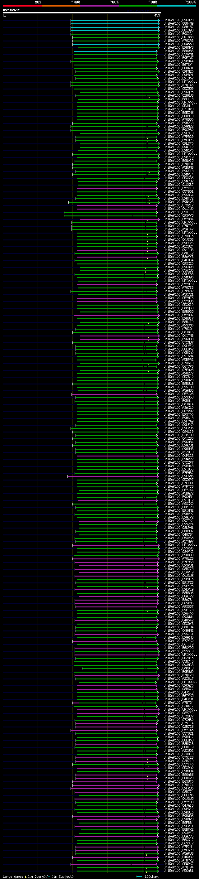Select the UniRef100_Q9FM20 label

[x=178, y=72]
